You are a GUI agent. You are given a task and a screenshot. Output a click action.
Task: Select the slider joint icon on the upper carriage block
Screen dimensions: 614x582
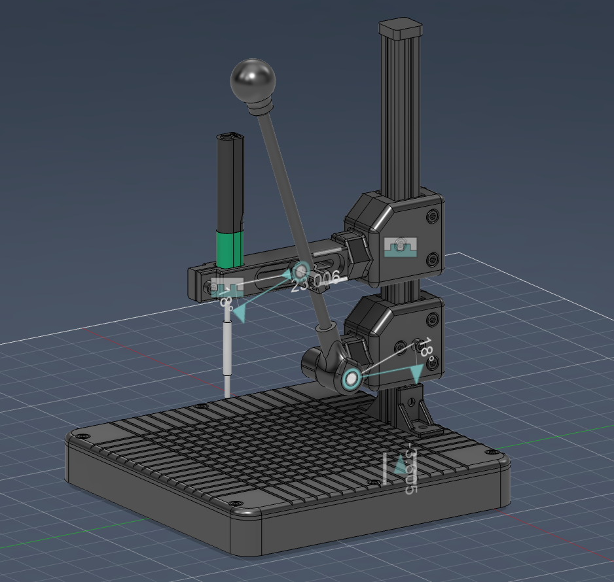pos(400,247)
